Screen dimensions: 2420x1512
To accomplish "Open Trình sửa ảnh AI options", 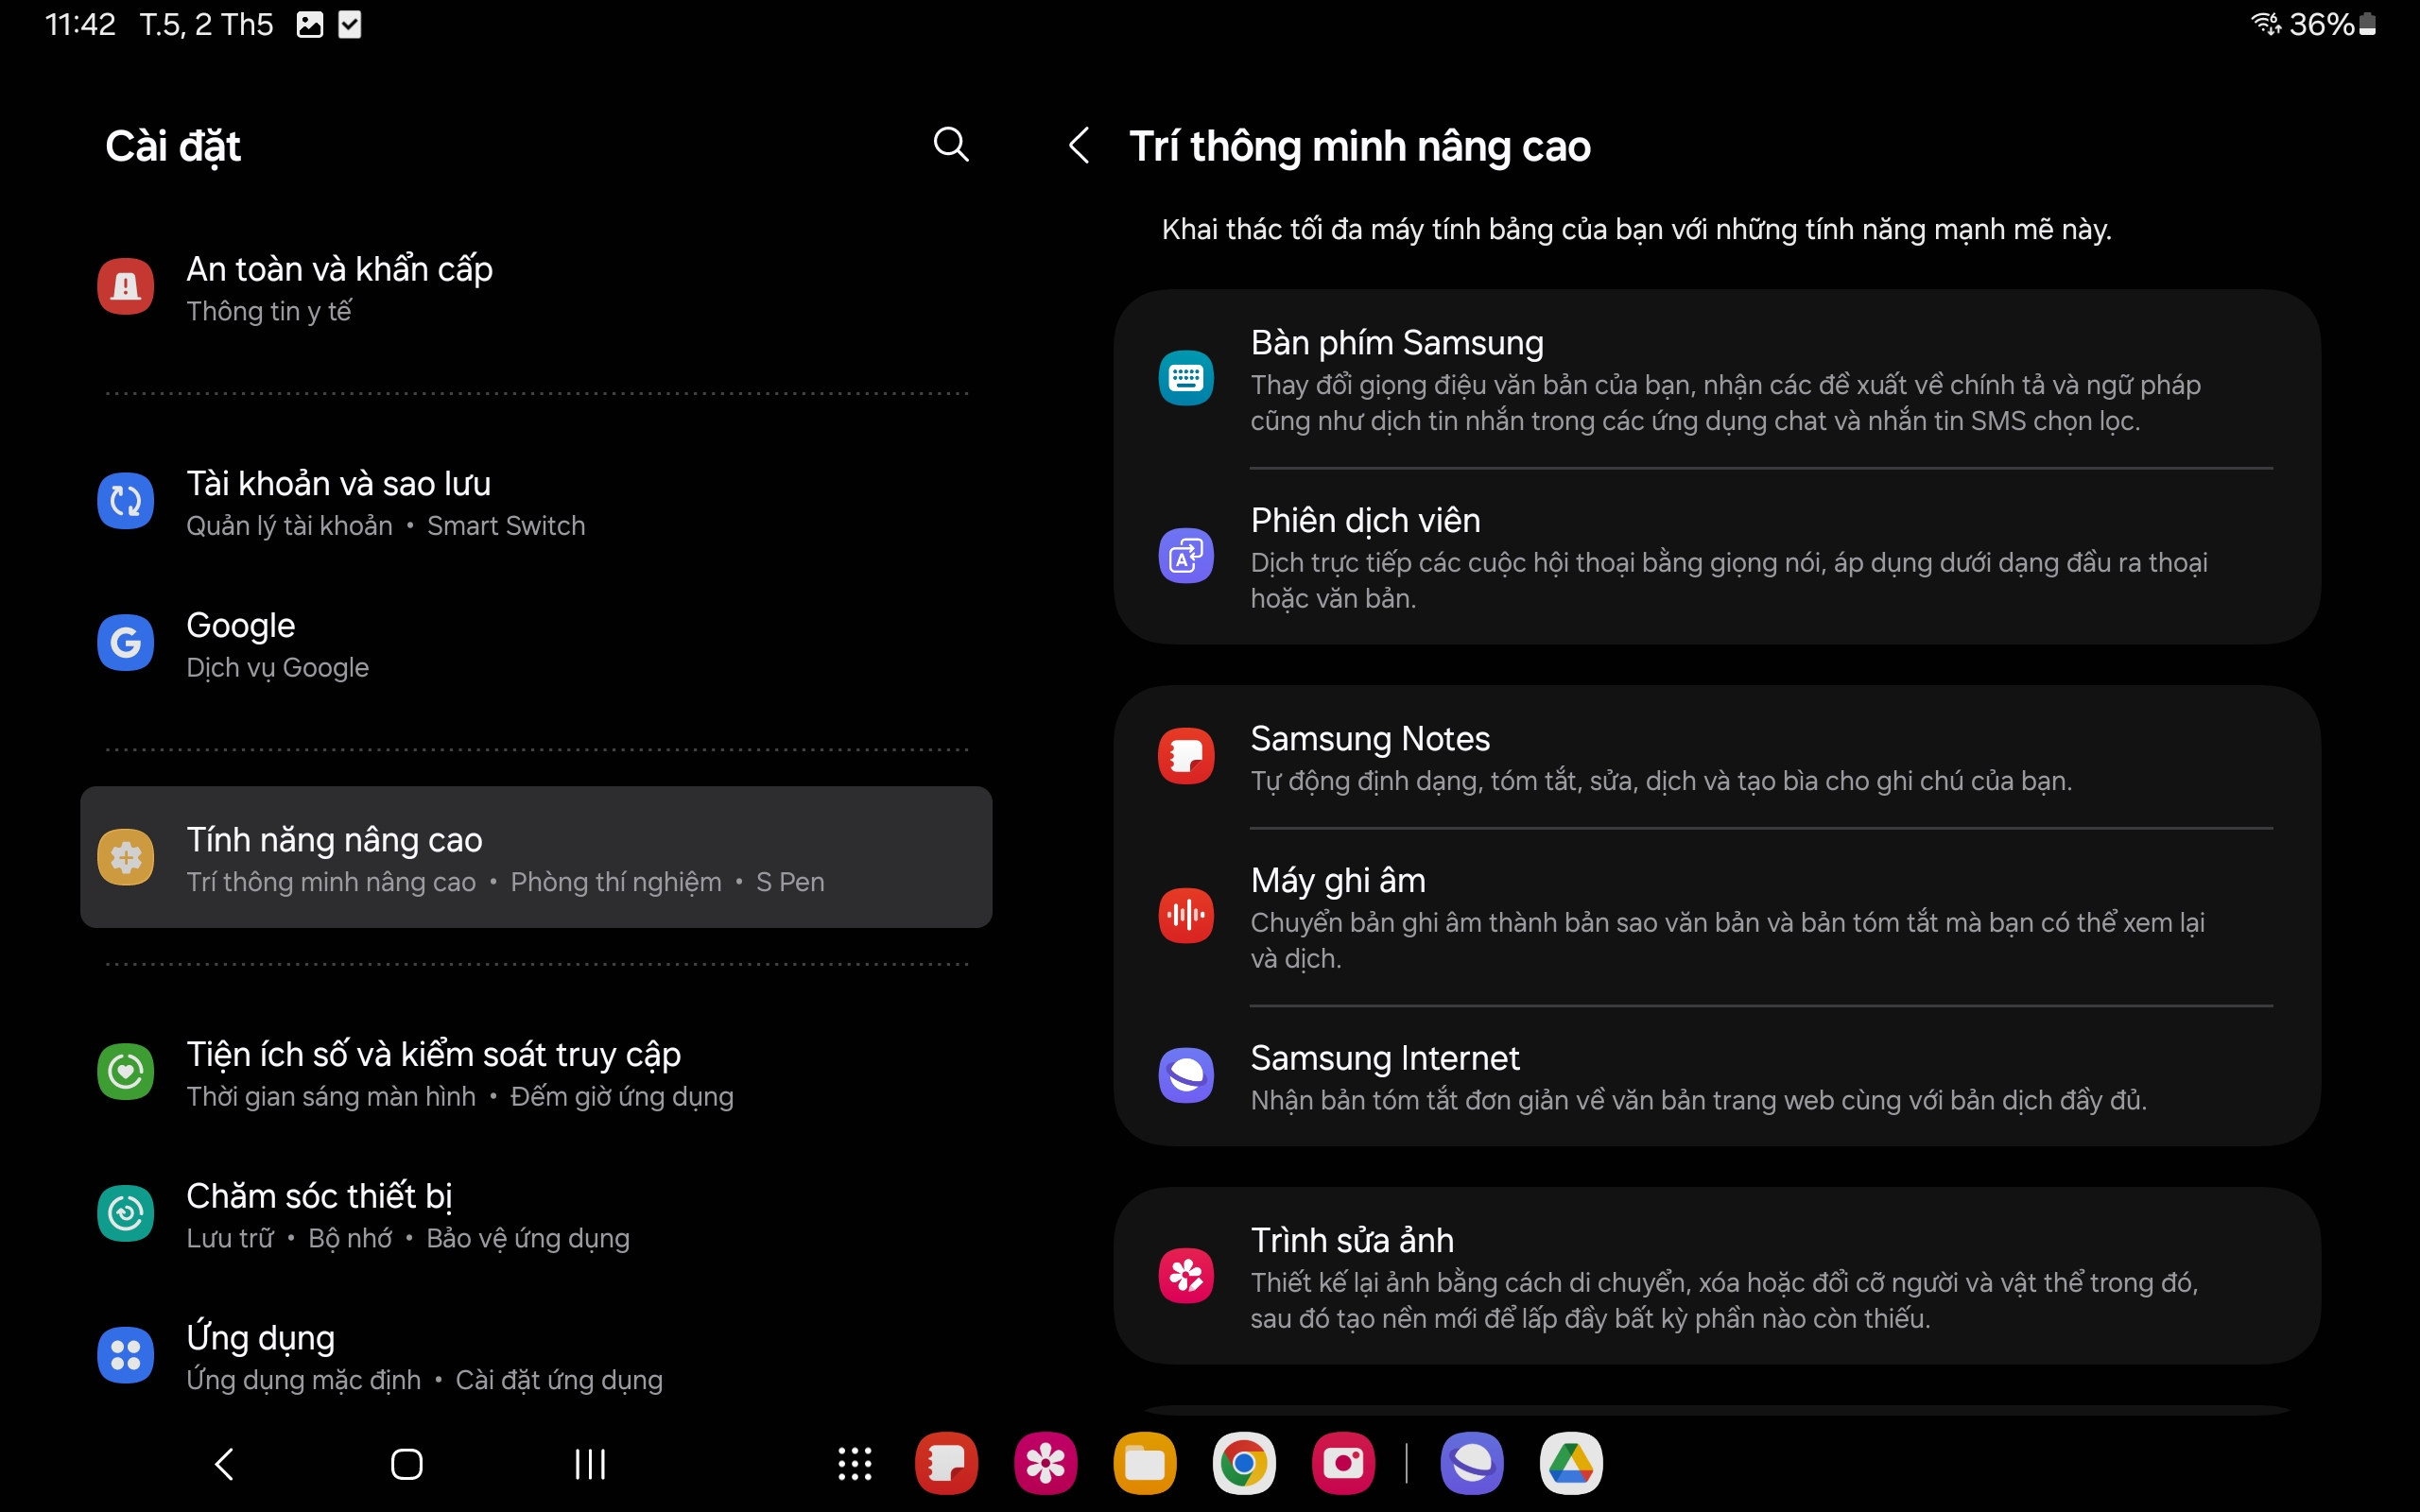I will click(x=1716, y=1276).
